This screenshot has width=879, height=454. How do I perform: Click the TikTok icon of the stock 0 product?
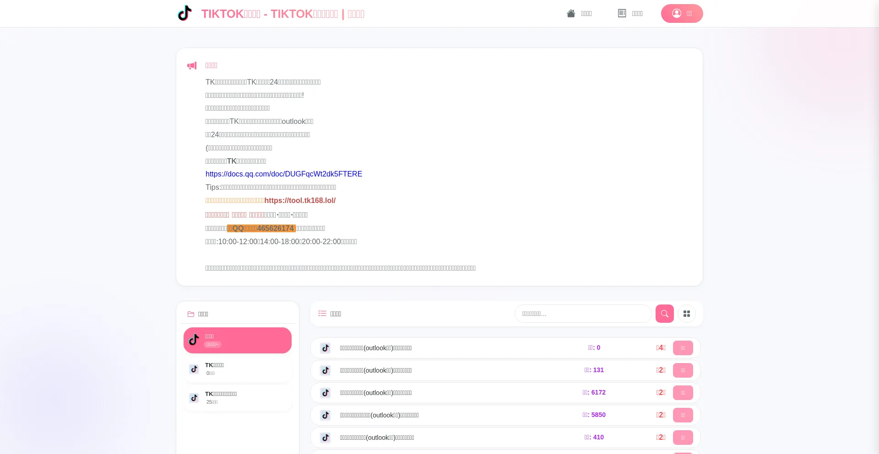click(x=326, y=348)
